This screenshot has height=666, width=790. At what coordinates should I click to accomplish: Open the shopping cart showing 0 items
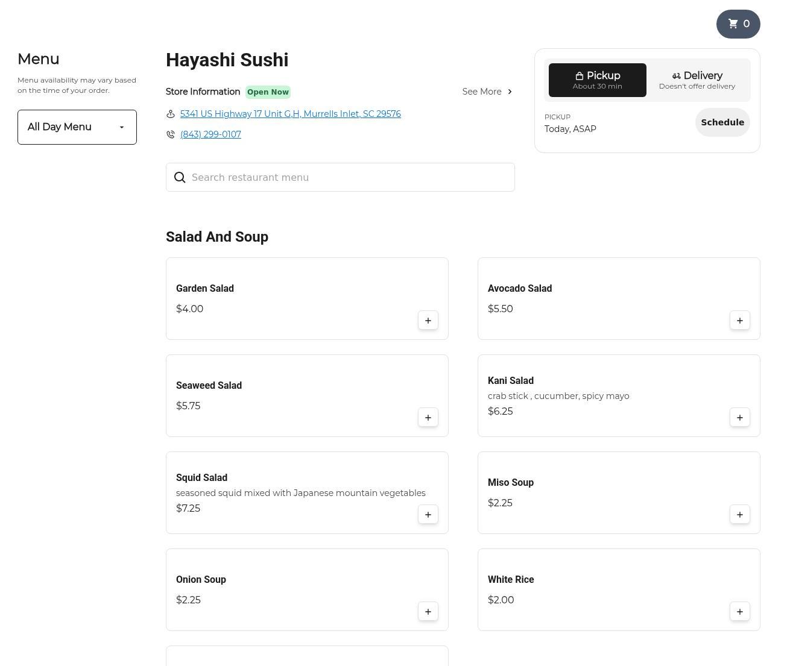point(738,24)
